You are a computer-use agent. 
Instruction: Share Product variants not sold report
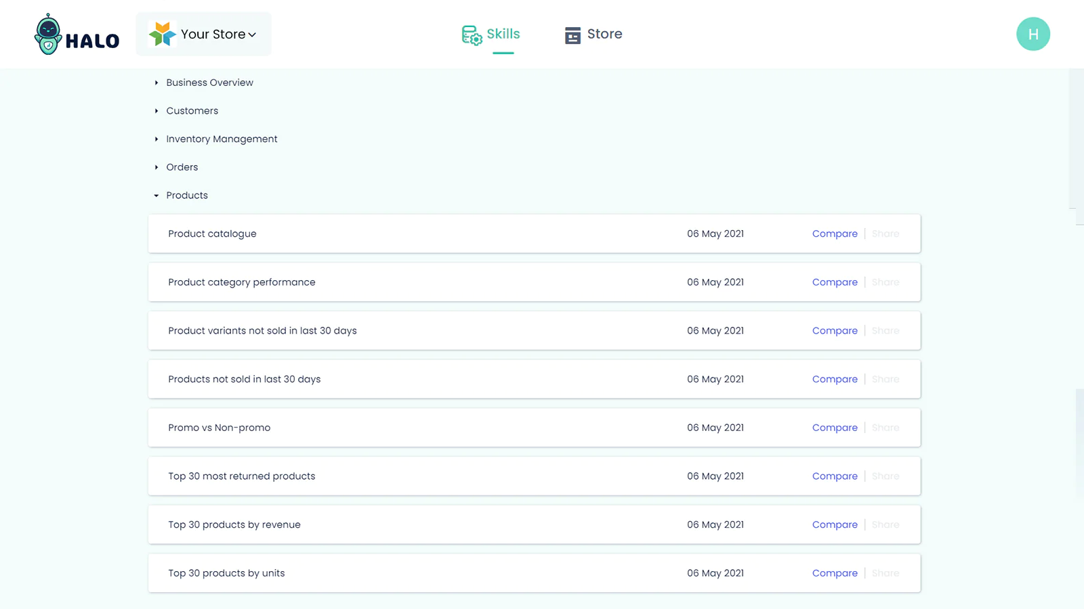(885, 331)
